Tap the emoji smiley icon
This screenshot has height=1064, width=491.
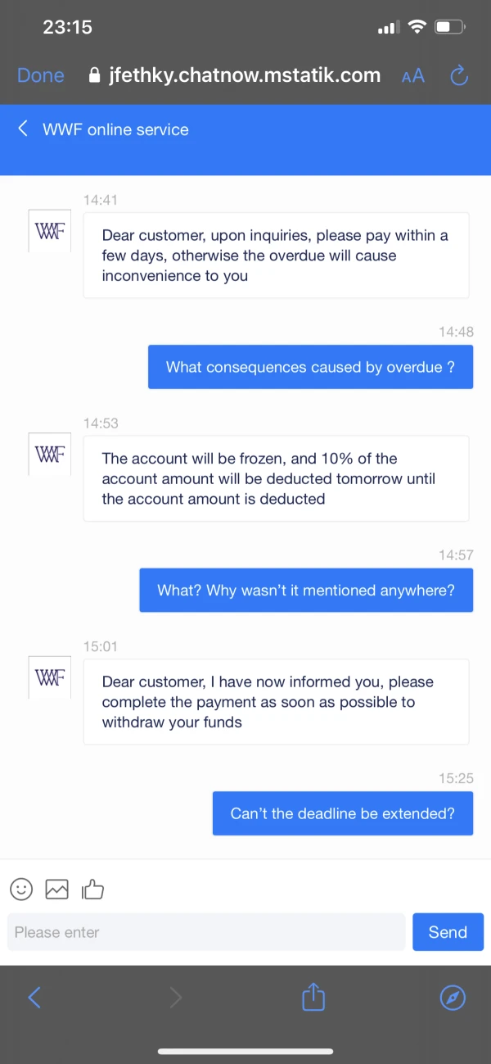[x=21, y=889]
